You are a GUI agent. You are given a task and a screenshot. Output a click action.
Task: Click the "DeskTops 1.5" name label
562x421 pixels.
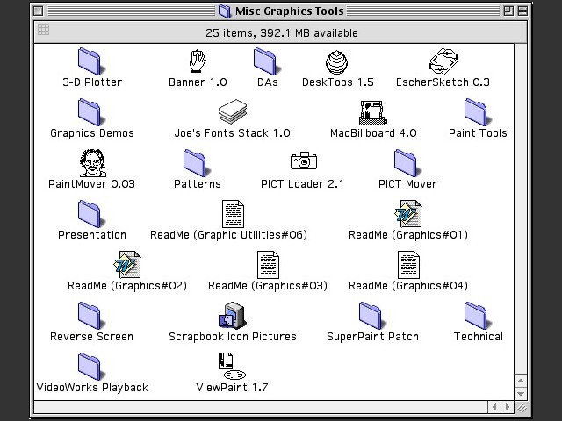coord(338,82)
